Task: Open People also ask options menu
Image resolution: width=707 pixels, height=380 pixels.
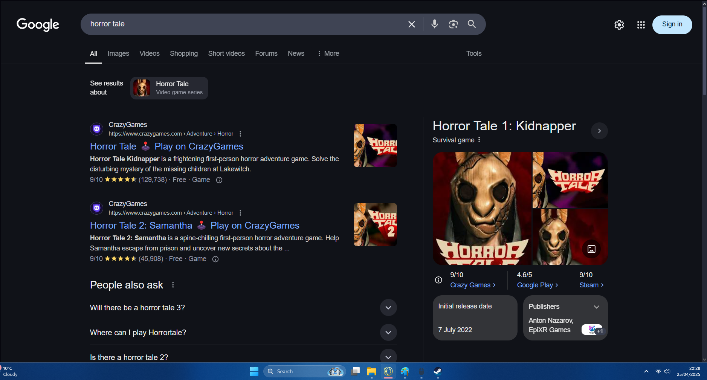Action: pyautogui.click(x=173, y=285)
